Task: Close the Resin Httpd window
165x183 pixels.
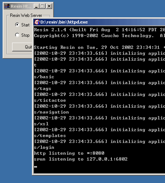Action: pyautogui.click(x=49, y=6)
